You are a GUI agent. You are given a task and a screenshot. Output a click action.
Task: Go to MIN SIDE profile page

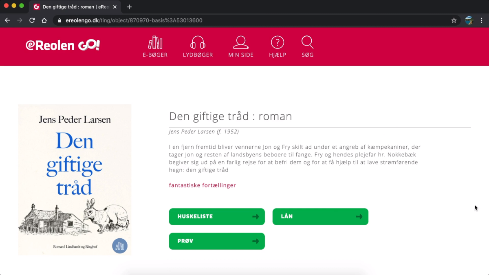241,46
